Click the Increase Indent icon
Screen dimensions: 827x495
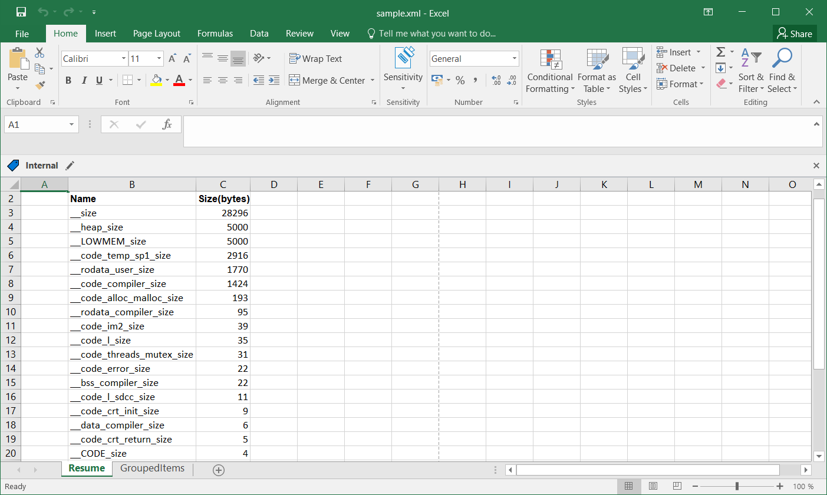pyautogui.click(x=274, y=80)
